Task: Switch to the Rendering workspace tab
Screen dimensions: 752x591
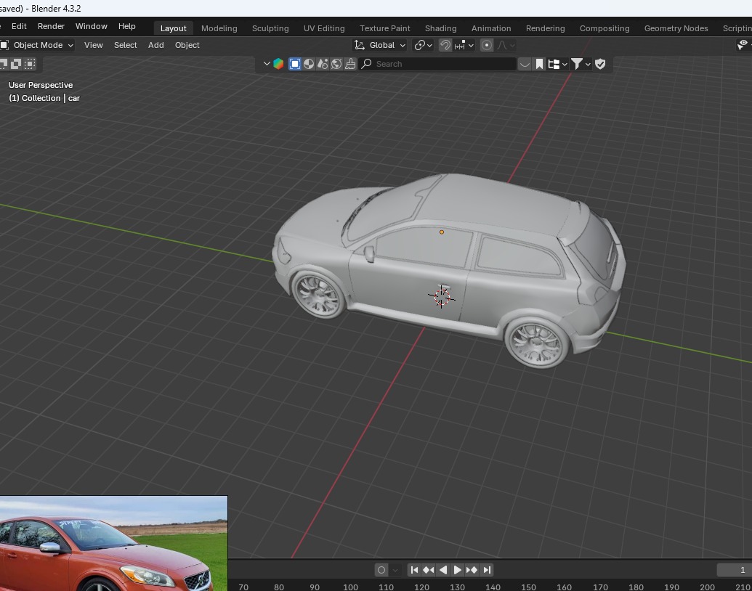Action: coord(546,28)
